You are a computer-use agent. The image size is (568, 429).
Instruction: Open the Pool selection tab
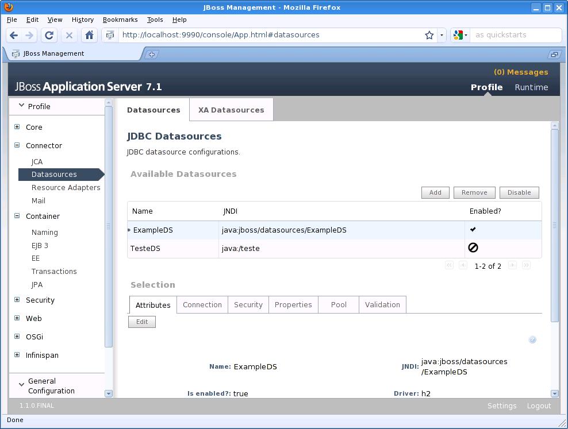[339, 304]
